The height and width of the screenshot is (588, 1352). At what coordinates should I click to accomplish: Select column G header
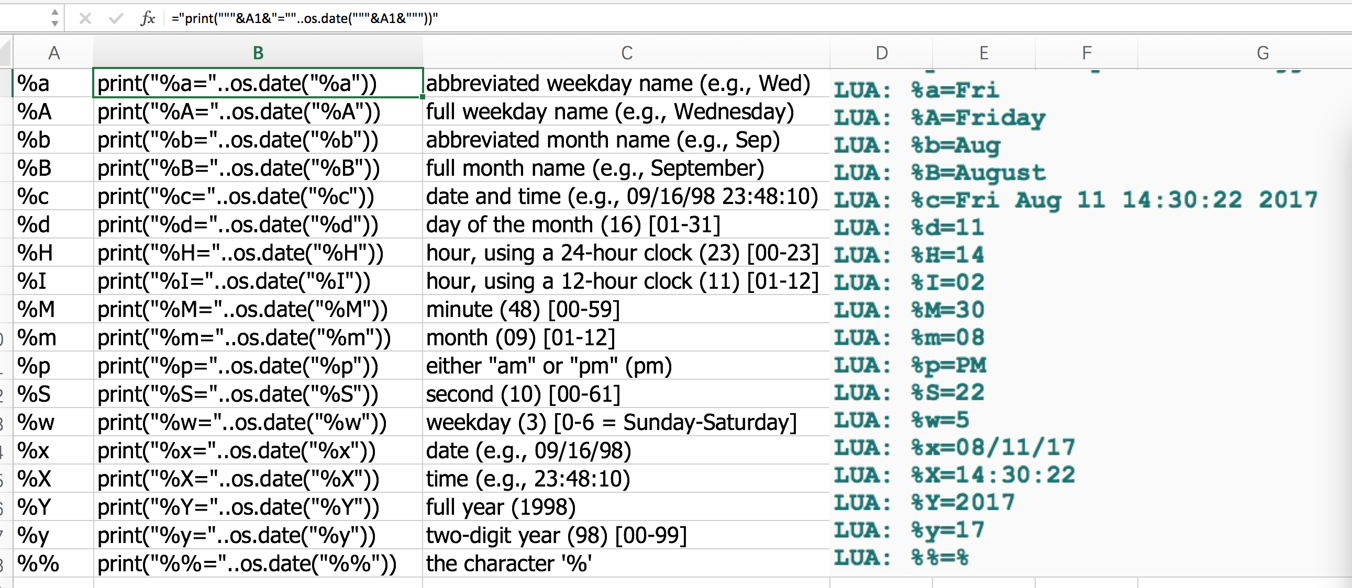1263,53
